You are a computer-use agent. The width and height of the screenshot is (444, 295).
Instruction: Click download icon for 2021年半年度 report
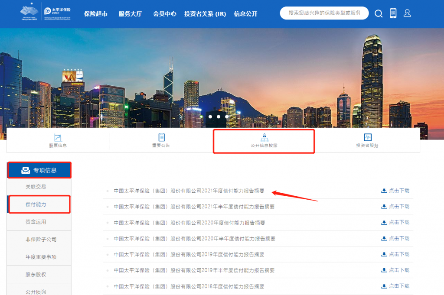tap(384, 207)
